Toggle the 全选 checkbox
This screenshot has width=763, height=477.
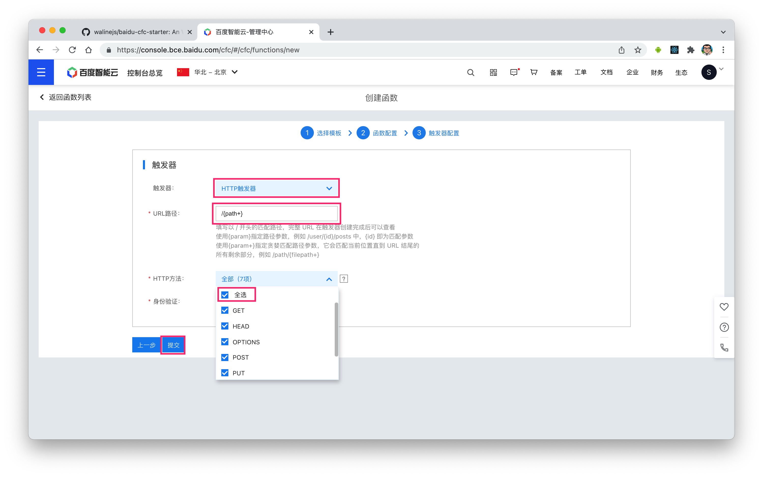(225, 295)
